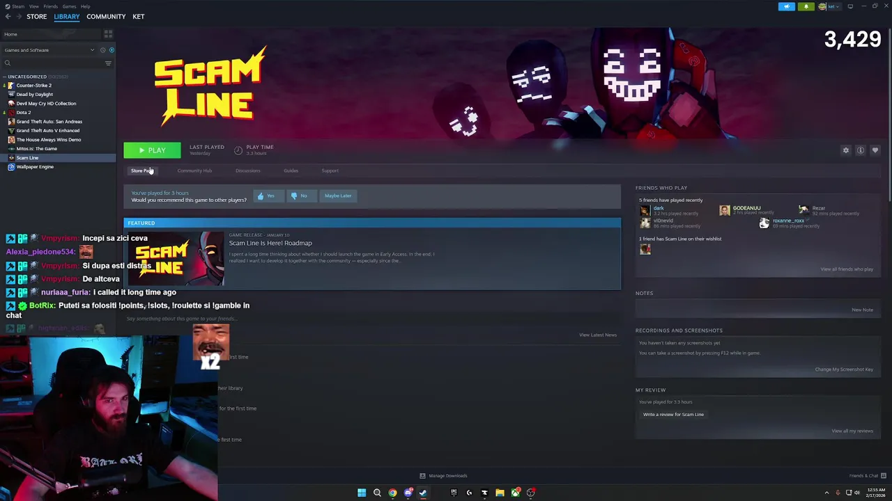Open the View menu

[x=33, y=6]
